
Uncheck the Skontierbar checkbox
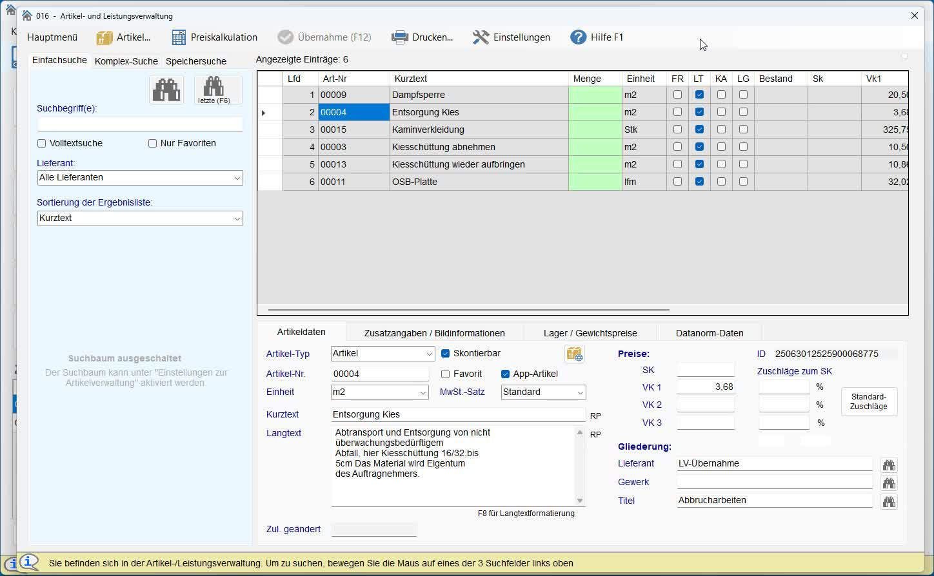(445, 354)
